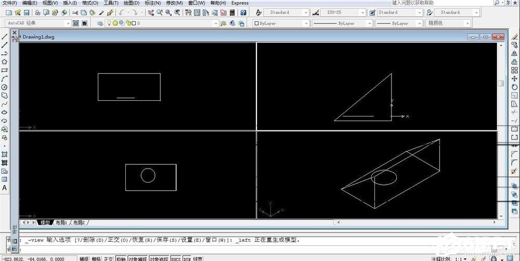Select the multiline Text 'A' tool

pos(4,188)
